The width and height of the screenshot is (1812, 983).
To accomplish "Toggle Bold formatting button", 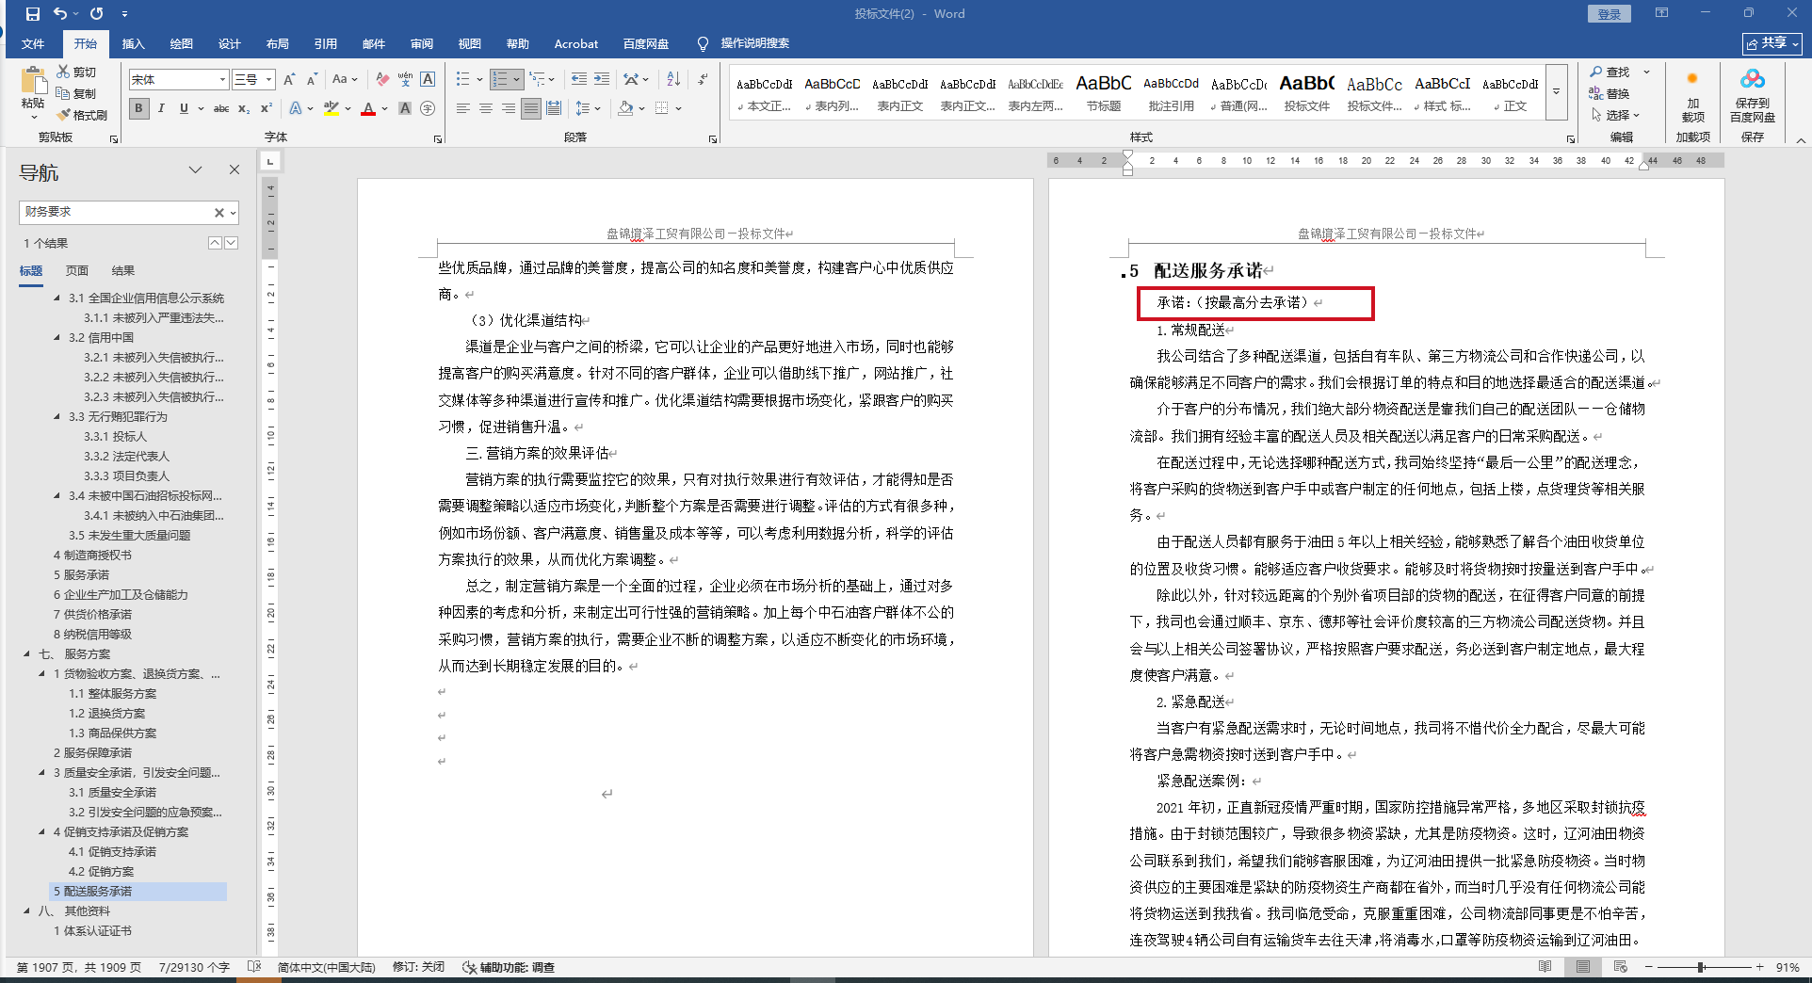I will (139, 108).
